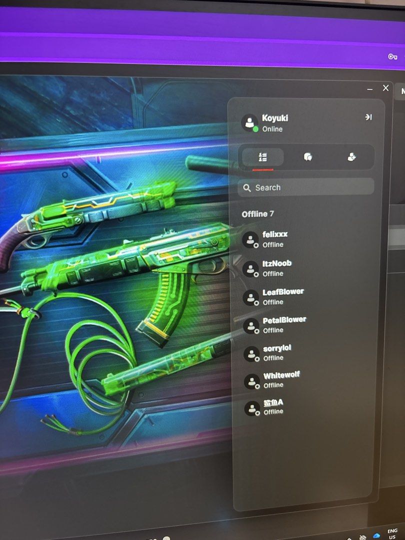Open the friends list tab
405x540 pixels.
(263, 157)
